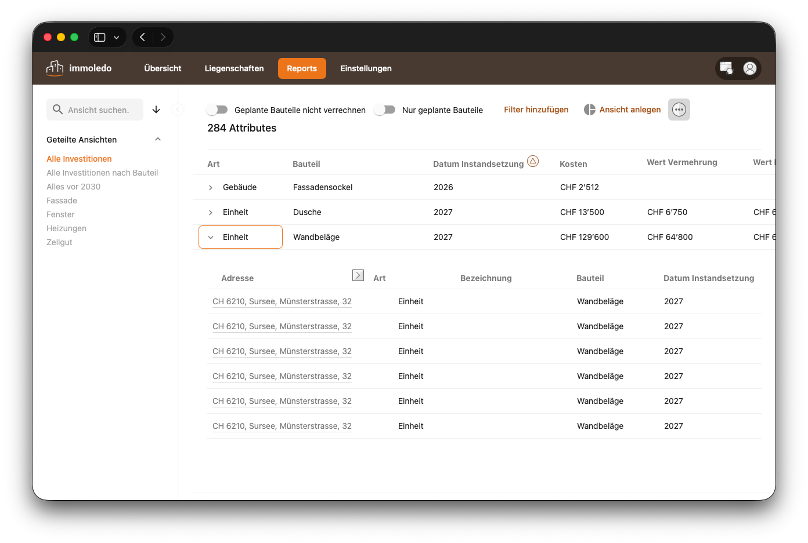Image resolution: width=808 pixels, height=543 pixels.
Task: Click the 2026 date cell in Gebäude row
Action: [x=443, y=187]
